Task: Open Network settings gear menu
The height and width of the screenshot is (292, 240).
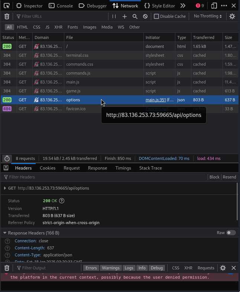Action: (232, 16)
